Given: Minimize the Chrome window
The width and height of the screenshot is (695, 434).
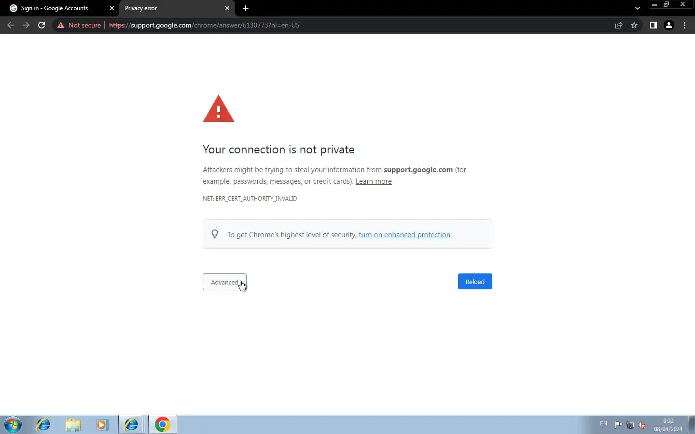Looking at the screenshot, I should pos(654,4).
